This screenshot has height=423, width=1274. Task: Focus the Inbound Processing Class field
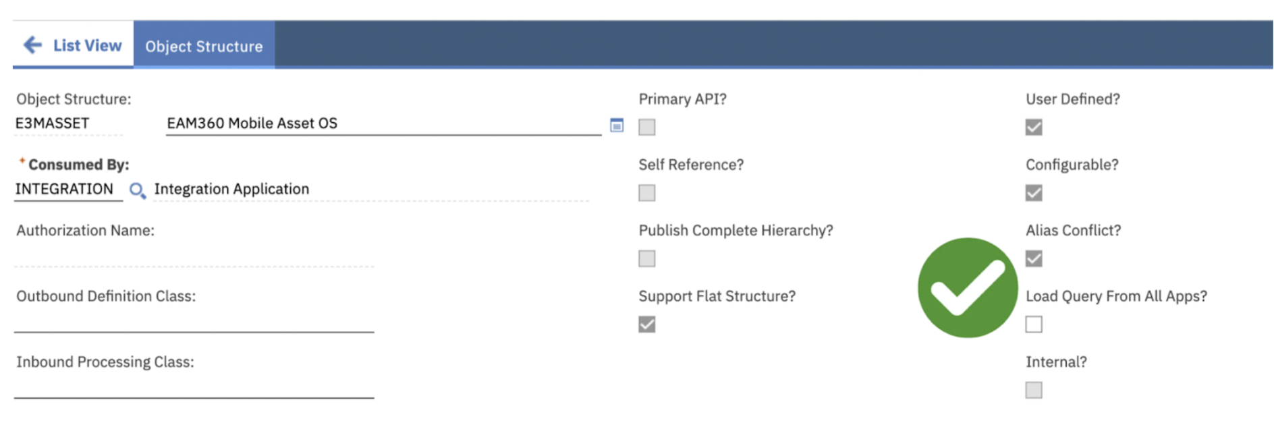point(194,387)
